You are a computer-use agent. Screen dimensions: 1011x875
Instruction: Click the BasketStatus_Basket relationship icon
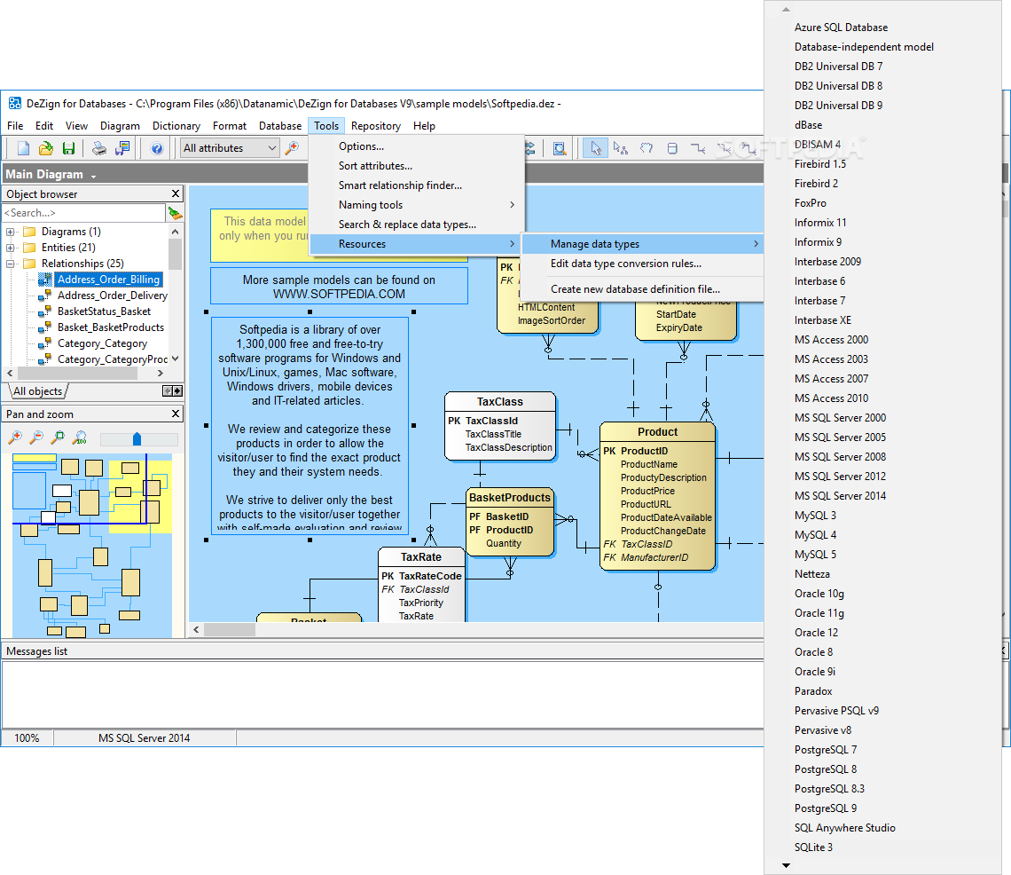pyautogui.click(x=44, y=311)
